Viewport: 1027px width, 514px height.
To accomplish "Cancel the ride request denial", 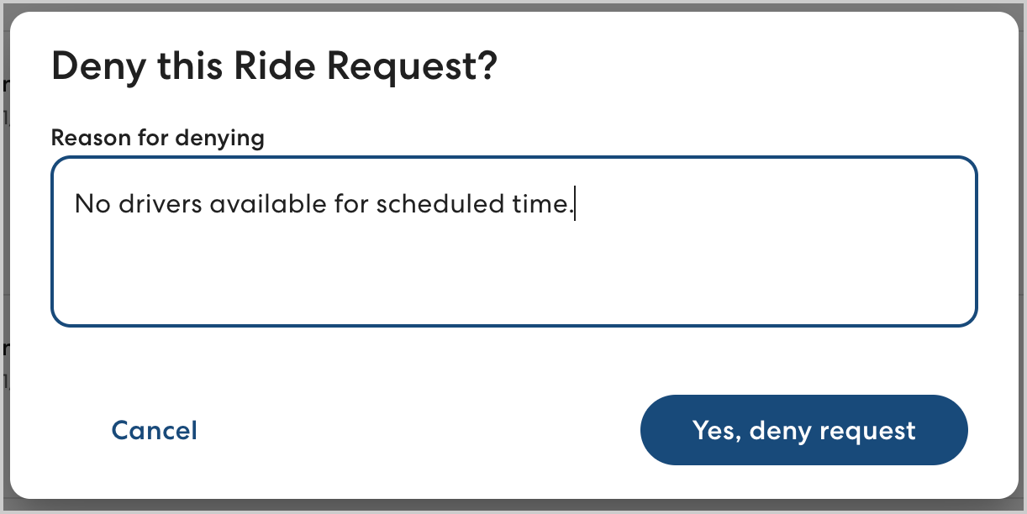I will pyautogui.click(x=155, y=430).
